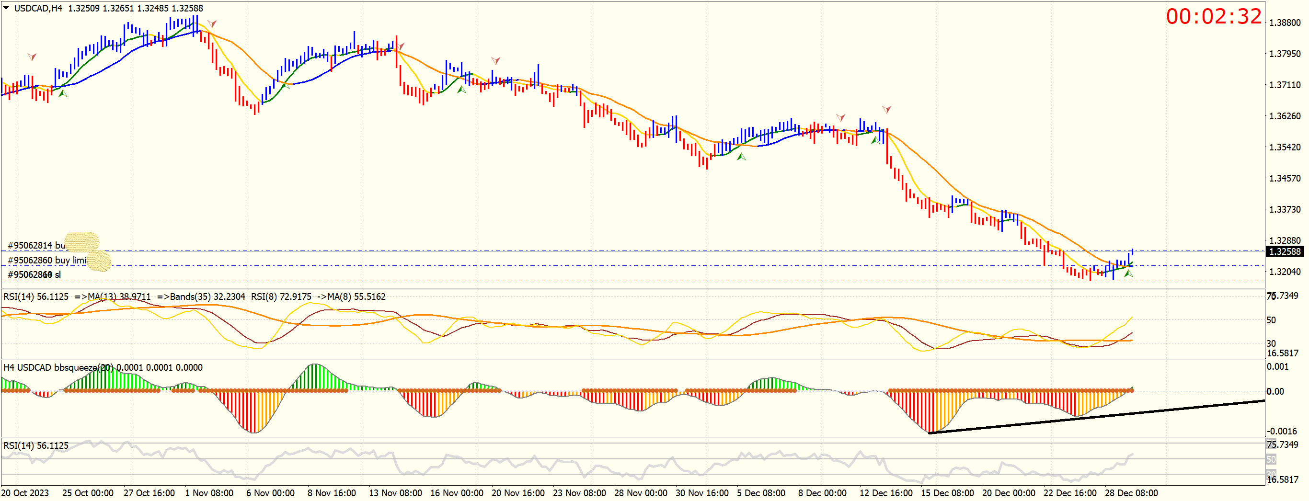
Task: Click the RSI(14) MA Bands indicator label
Action: [194, 296]
